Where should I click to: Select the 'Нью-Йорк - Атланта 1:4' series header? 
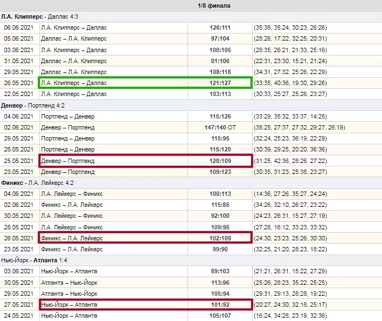(x=34, y=260)
